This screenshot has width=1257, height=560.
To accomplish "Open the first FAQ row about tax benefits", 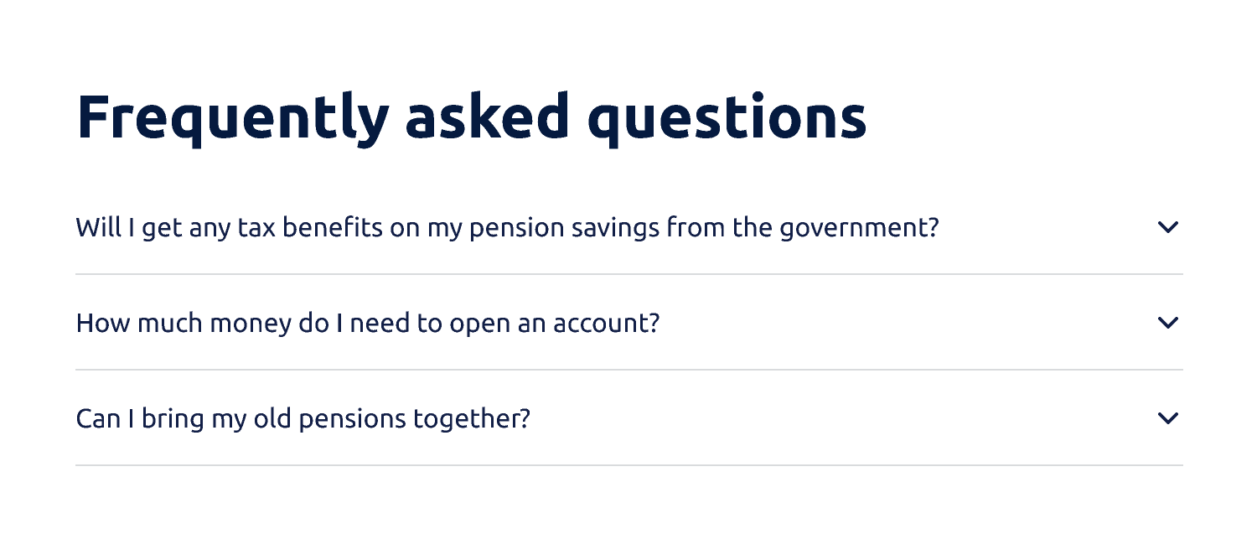I will point(629,226).
